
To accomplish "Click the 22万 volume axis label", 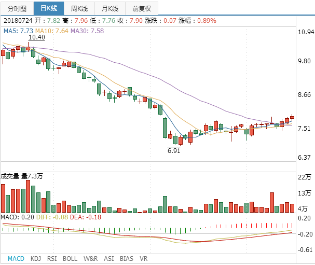I will point(305,177).
